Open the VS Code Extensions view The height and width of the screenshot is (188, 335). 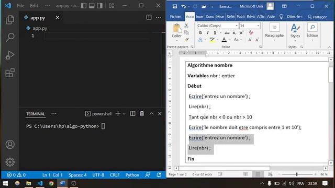[10, 73]
